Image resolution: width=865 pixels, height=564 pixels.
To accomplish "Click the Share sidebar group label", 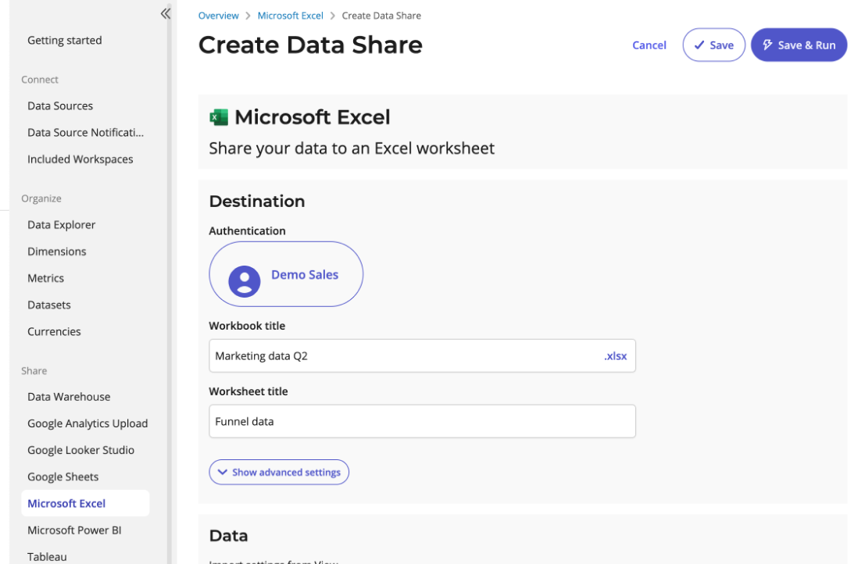I will [x=34, y=371].
